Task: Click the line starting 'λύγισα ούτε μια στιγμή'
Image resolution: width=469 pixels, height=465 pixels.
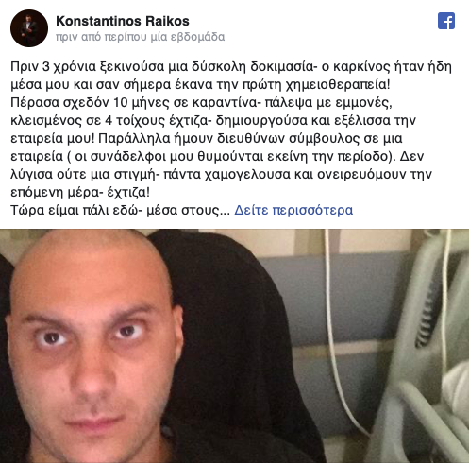Action: [x=221, y=174]
